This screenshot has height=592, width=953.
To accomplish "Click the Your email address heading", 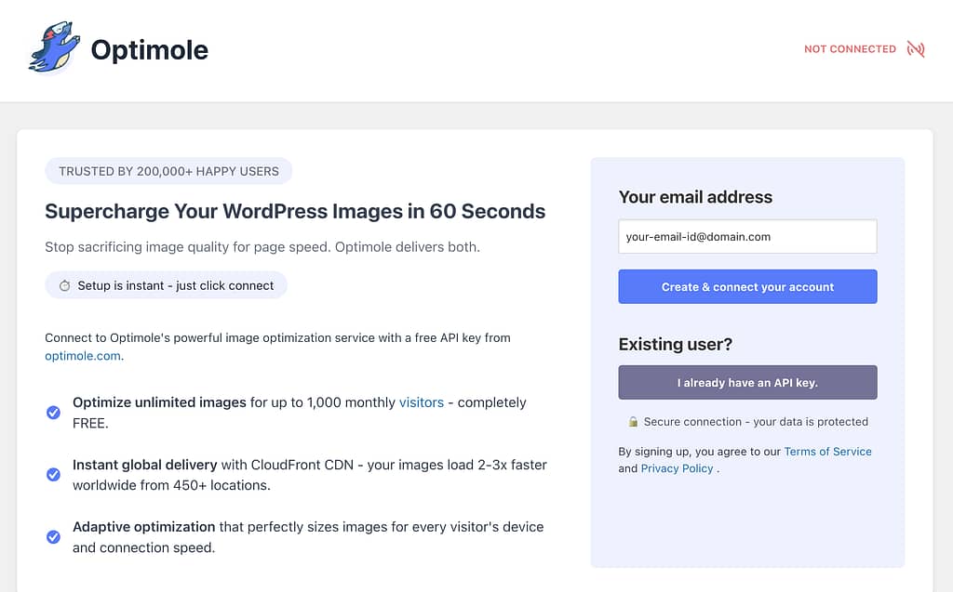I will click(695, 197).
